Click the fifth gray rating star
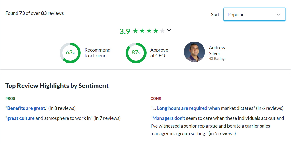 click(x=162, y=31)
